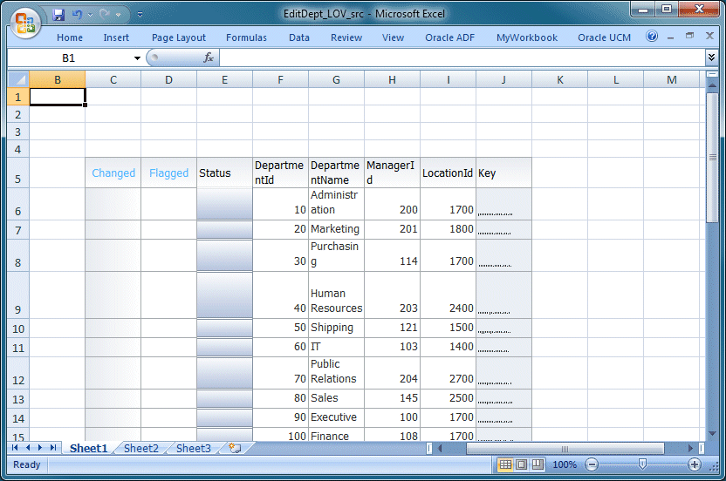
Task: Open the Redo history dropdown arrow
Action: point(119,16)
